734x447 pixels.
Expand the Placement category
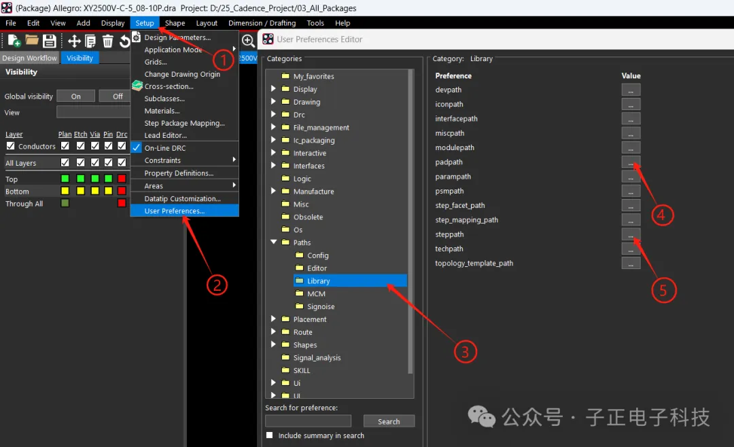point(273,319)
